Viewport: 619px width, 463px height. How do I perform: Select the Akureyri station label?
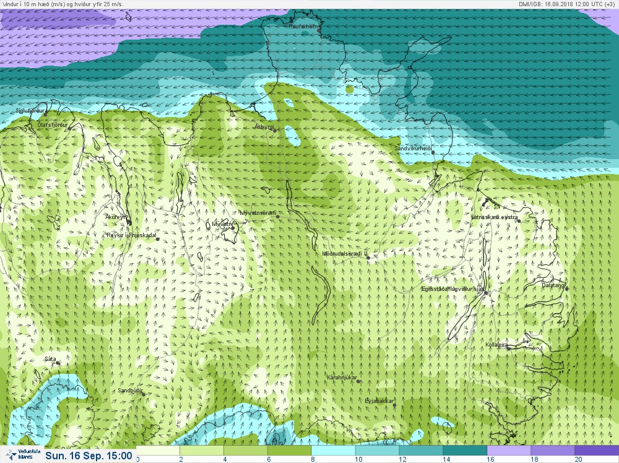pos(116,217)
